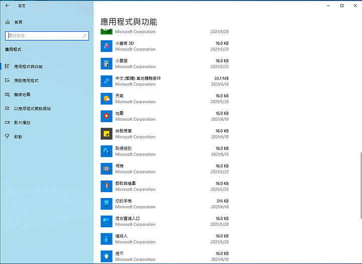The width and height of the screenshot is (362, 264).
Task: Click the 應用程式與功能 sidebar list icon
Action: [x=8, y=66]
